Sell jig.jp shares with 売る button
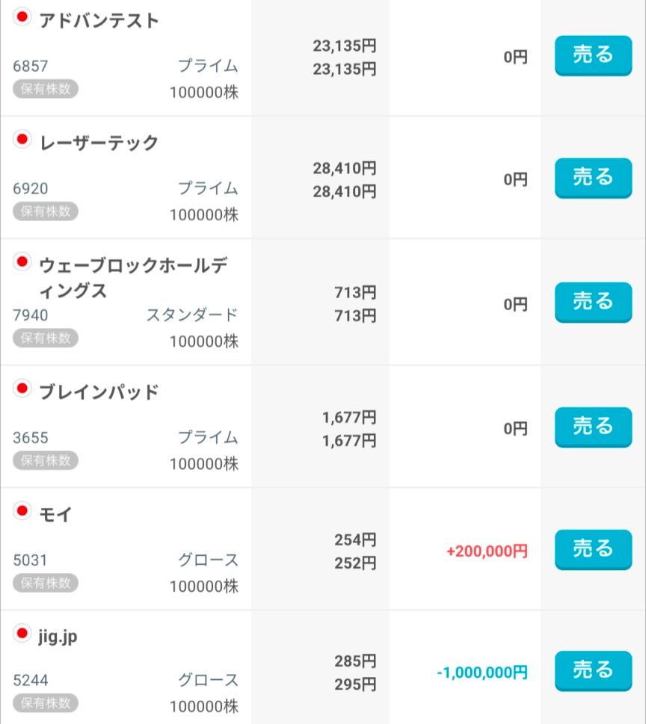The image size is (646, 724). coord(593,670)
